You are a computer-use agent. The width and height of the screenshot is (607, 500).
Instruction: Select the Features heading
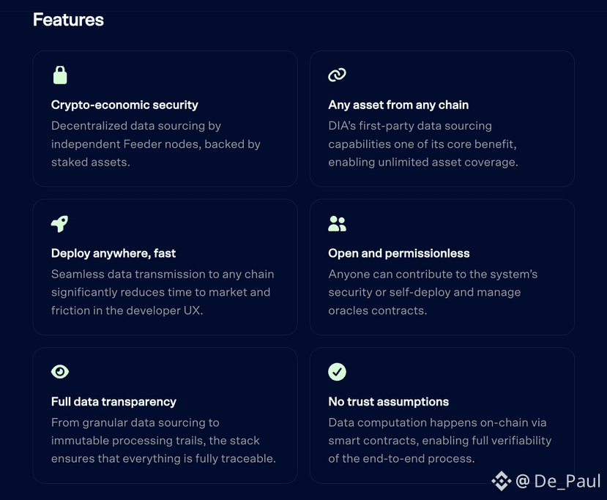pos(69,20)
